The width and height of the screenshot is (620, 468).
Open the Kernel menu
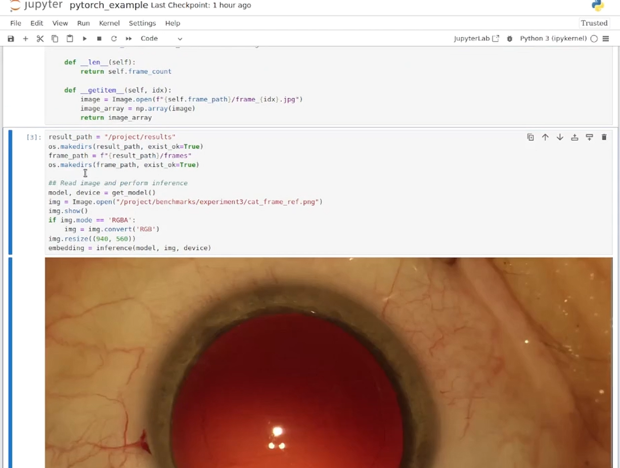(x=109, y=23)
